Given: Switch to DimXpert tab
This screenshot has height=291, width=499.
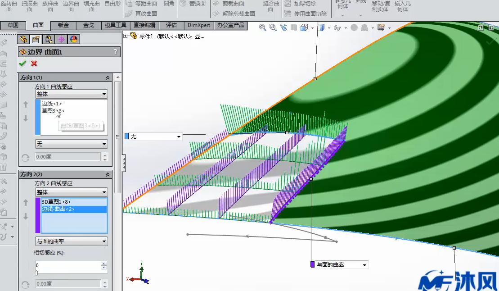Looking at the screenshot, I should tap(198, 25).
